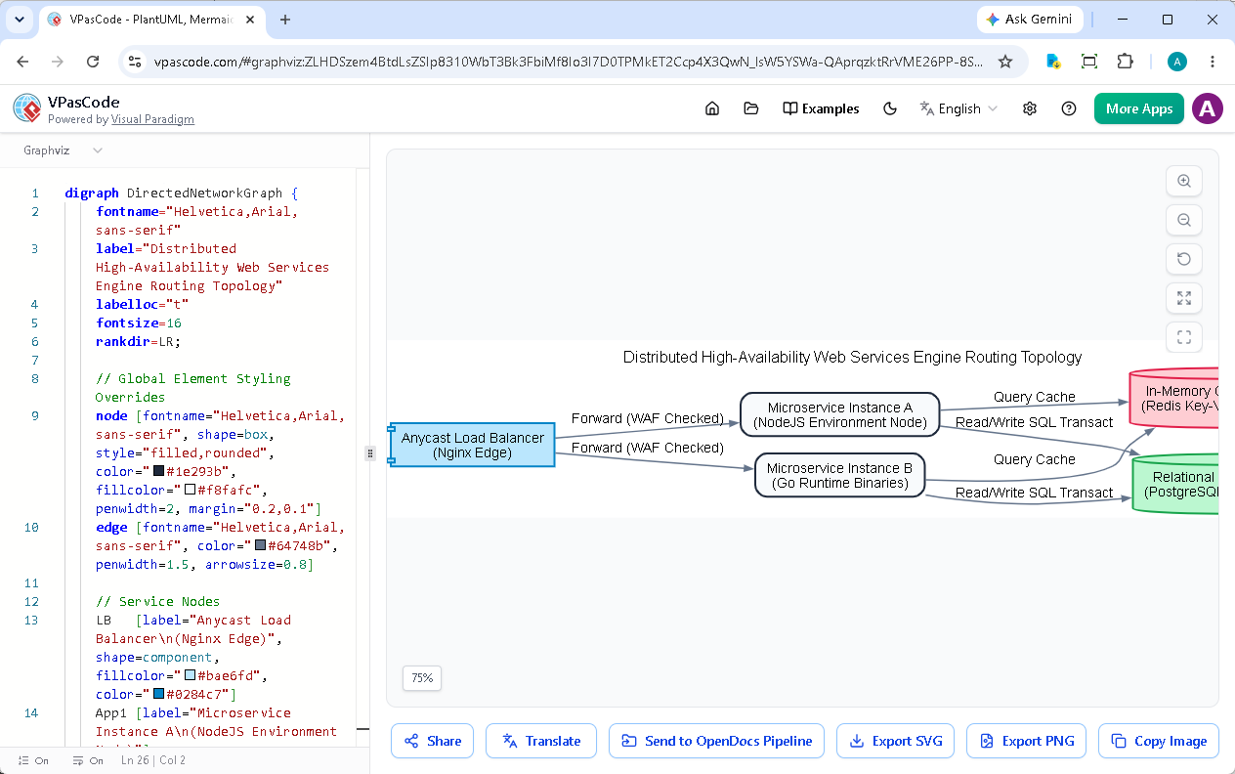Click the 75% zoom level indicator
The width and height of the screenshot is (1235, 774).
(422, 678)
